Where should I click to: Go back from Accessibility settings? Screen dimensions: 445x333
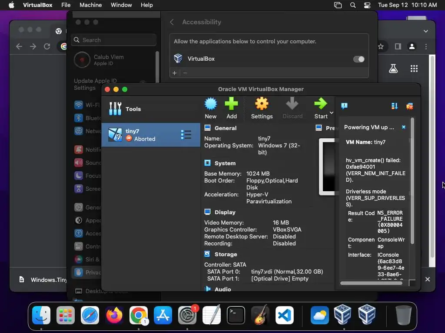tap(172, 22)
